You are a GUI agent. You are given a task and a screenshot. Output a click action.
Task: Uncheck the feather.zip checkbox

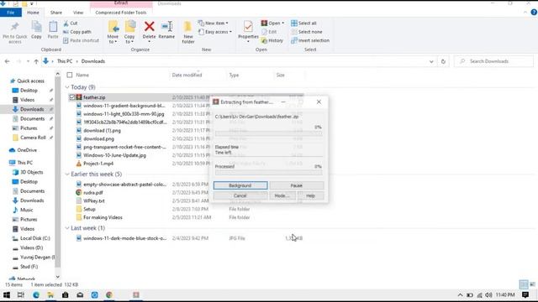[72, 97]
